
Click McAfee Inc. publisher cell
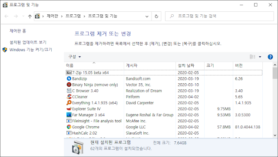136,121
